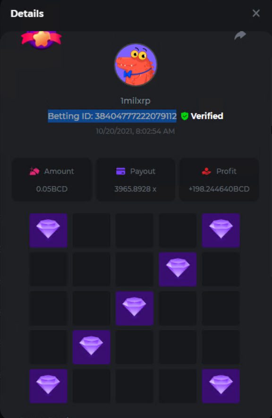272x418 pixels.
Task: Click the top-right diamond tile
Action: click(221, 230)
